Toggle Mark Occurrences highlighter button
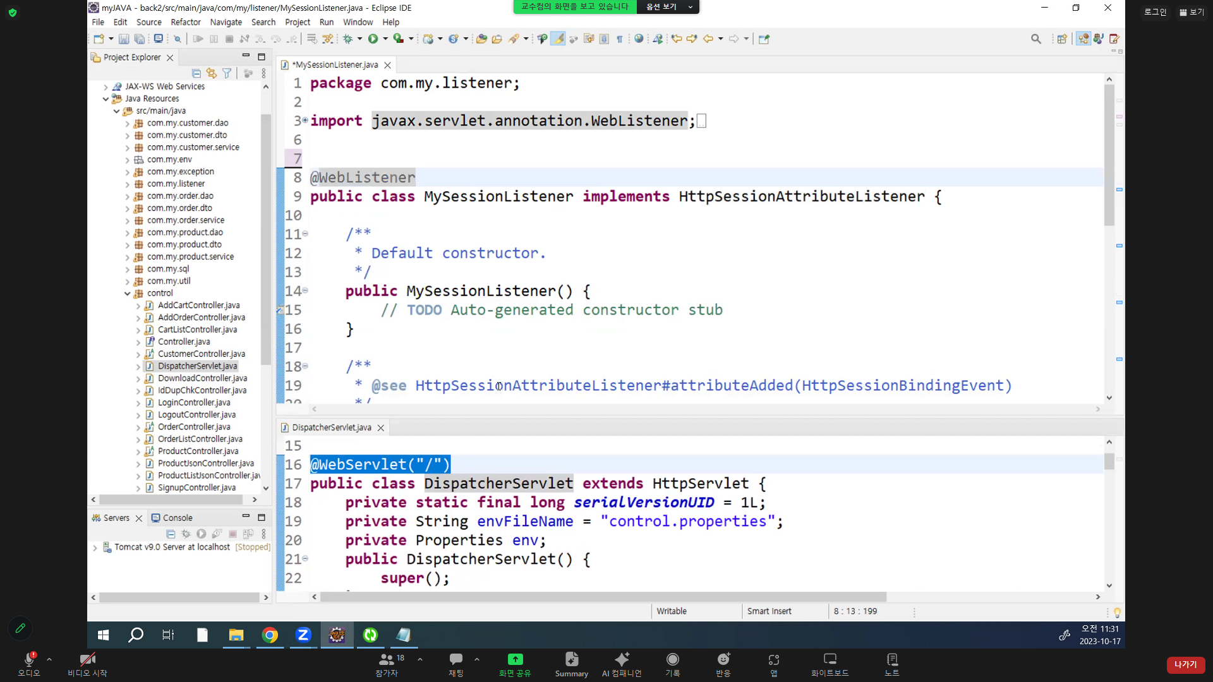 click(x=558, y=39)
